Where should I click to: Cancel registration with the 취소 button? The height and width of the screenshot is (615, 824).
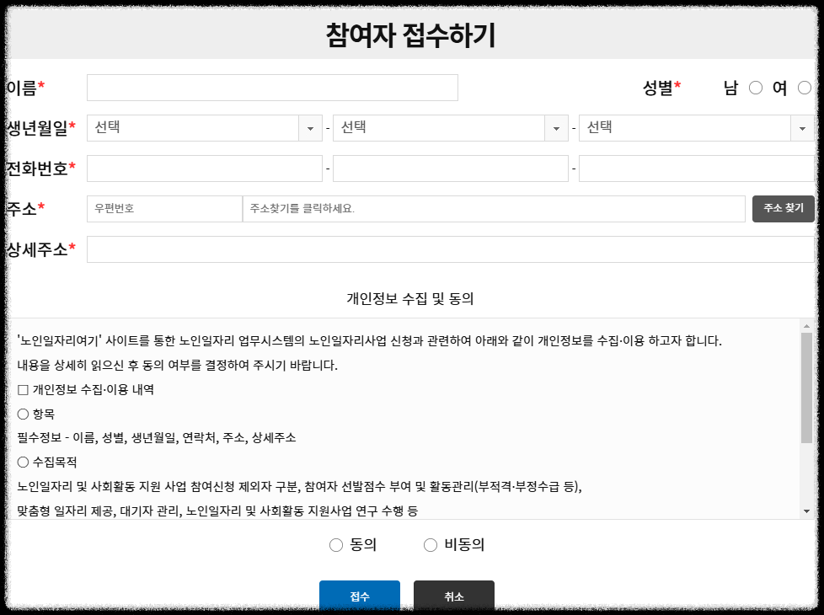tap(453, 596)
